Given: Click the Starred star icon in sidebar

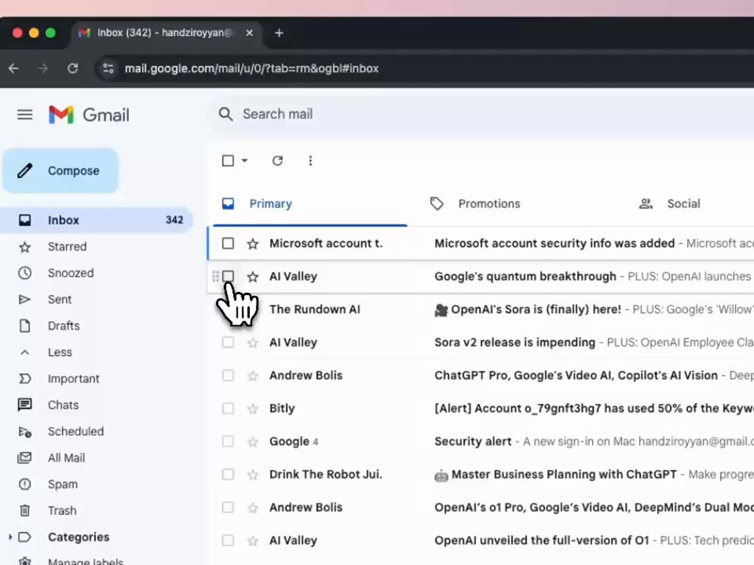Looking at the screenshot, I should coord(24,247).
